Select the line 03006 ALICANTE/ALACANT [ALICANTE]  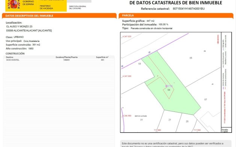[x=29, y=30]
